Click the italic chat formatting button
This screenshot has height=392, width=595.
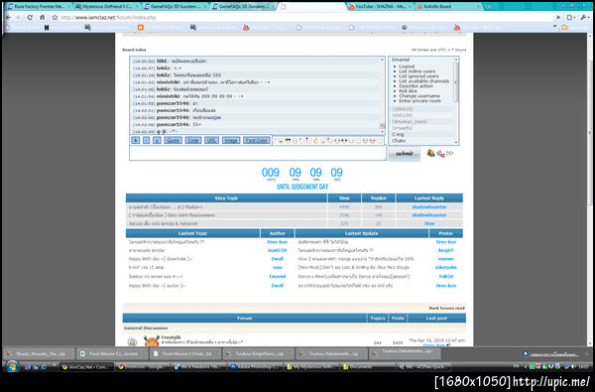click(146, 140)
